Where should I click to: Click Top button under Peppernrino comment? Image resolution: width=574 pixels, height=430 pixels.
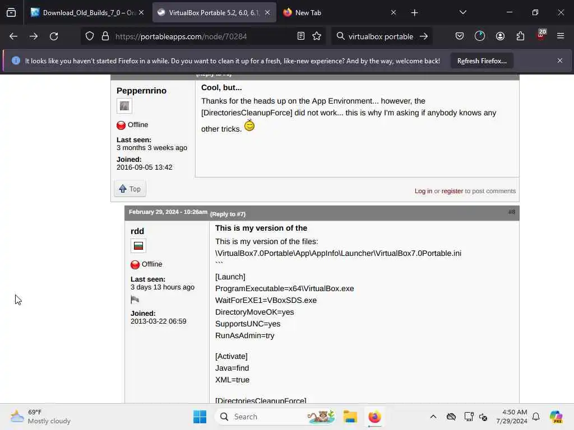(x=130, y=189)
